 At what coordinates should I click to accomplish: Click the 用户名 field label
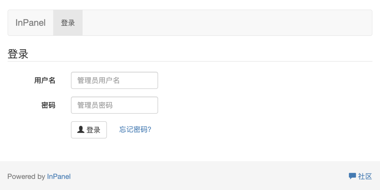click(45, 80)
